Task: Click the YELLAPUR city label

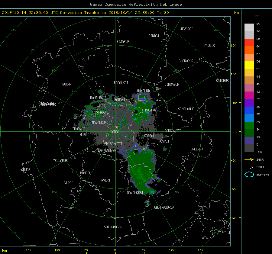Action: coord(60,161)
